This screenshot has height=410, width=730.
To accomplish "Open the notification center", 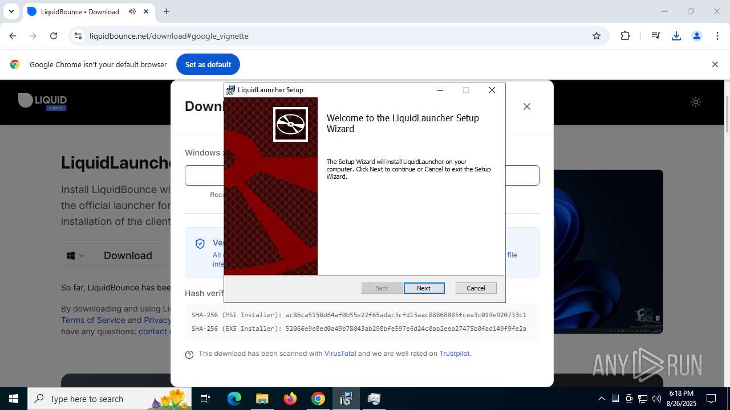I will (712, 399).
